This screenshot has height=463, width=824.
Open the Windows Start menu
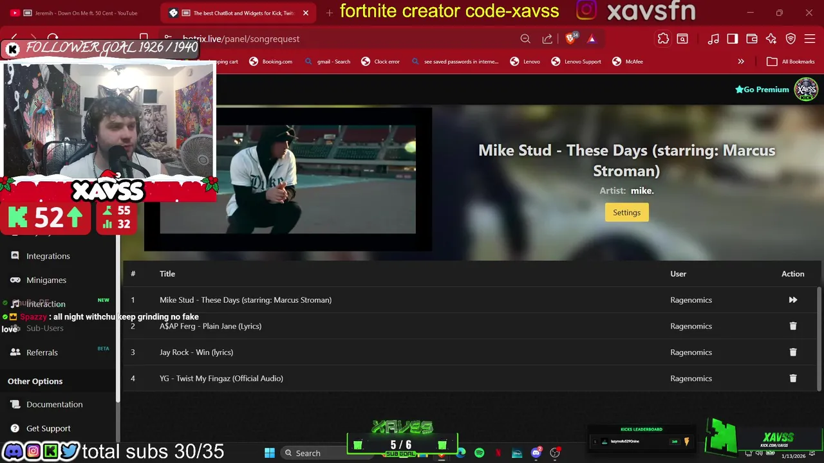270,453
